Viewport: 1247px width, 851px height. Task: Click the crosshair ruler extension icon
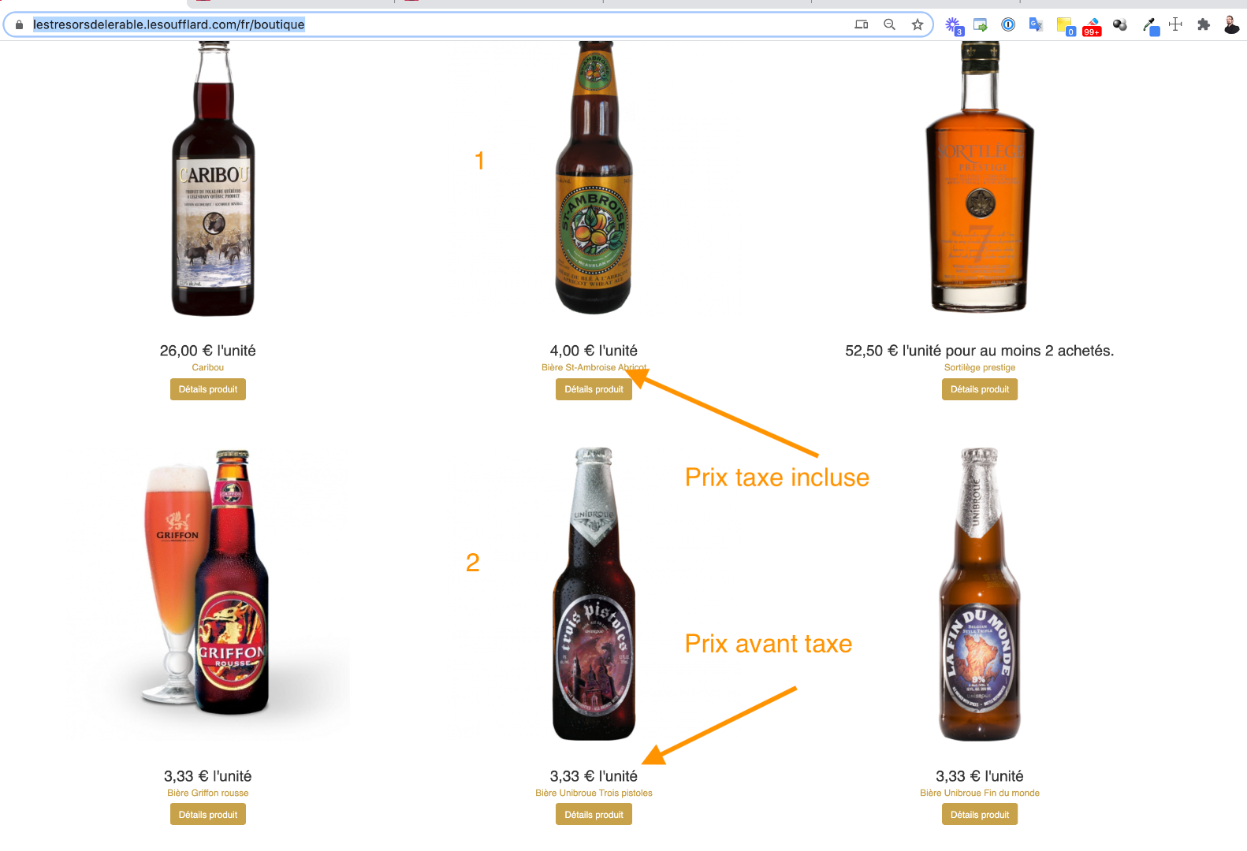tap(1175, 24)
